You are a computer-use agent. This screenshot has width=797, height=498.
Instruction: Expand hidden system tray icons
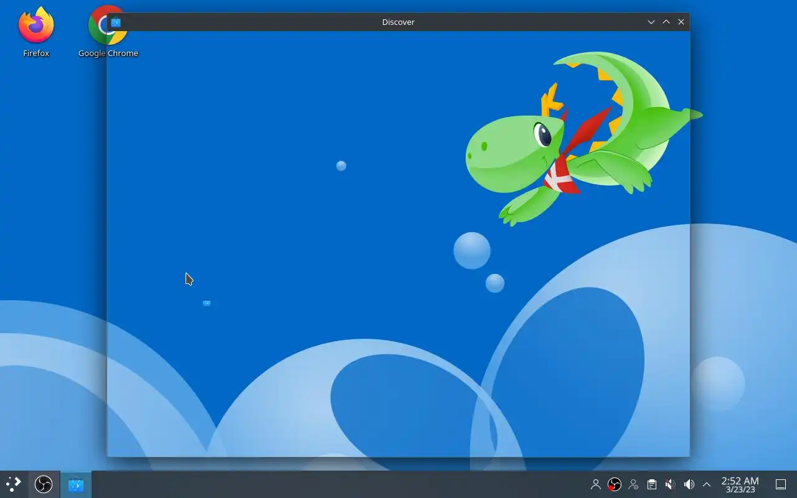707,484
